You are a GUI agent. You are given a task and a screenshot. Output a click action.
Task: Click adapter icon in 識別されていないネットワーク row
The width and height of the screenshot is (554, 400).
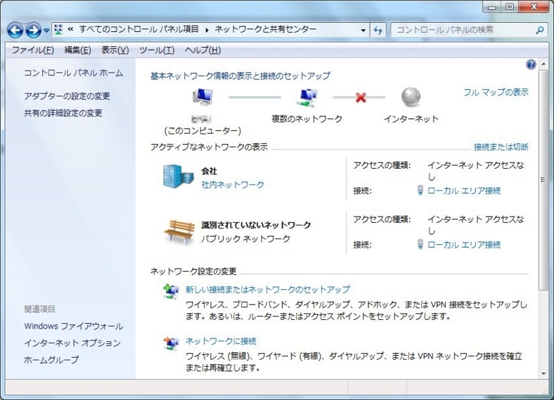pos(420,244)
